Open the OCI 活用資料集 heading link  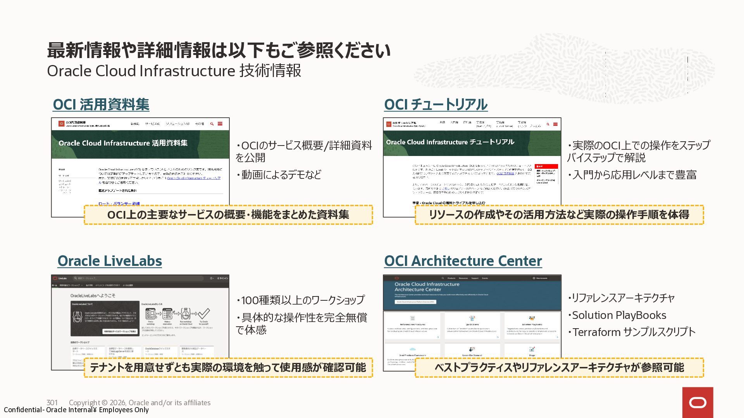[x=101, y=104]
